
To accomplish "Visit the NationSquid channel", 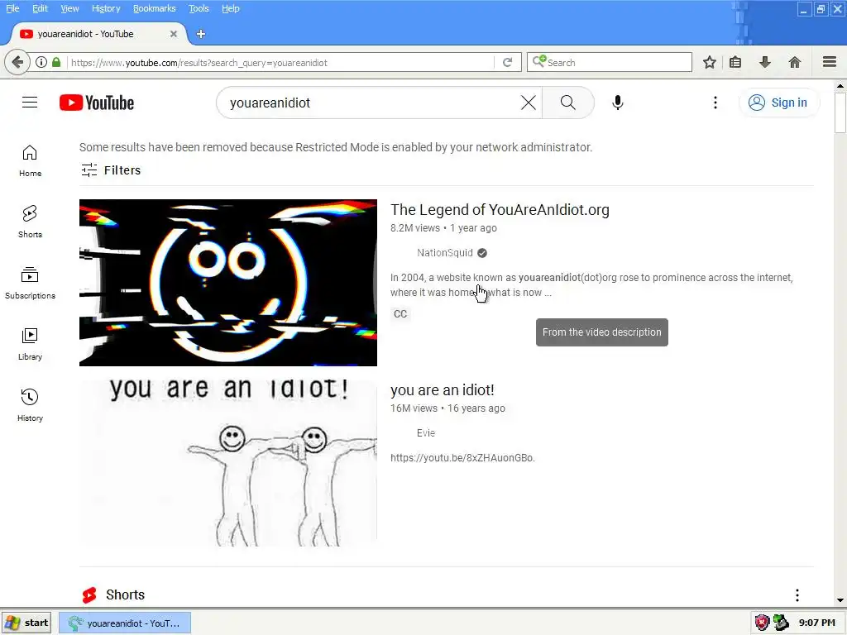I will tap(444, 253).
